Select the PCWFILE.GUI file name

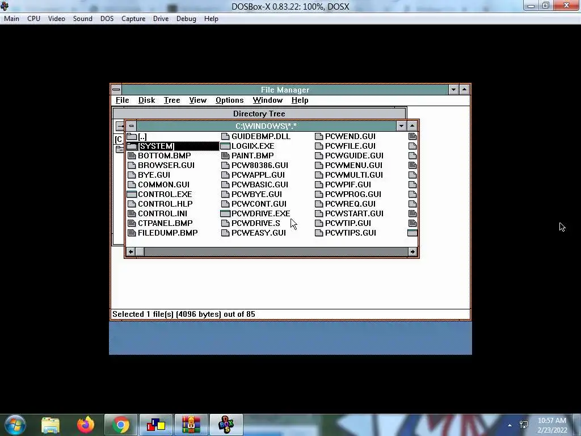pyautogui.click(x=350, y=146)
